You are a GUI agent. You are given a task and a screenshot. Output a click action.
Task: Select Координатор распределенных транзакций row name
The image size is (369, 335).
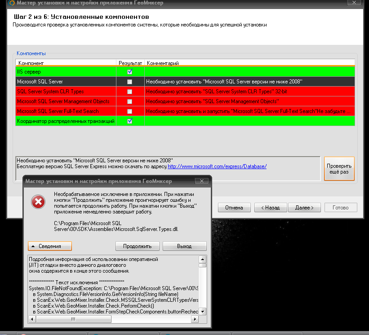[x=66, y=121]
